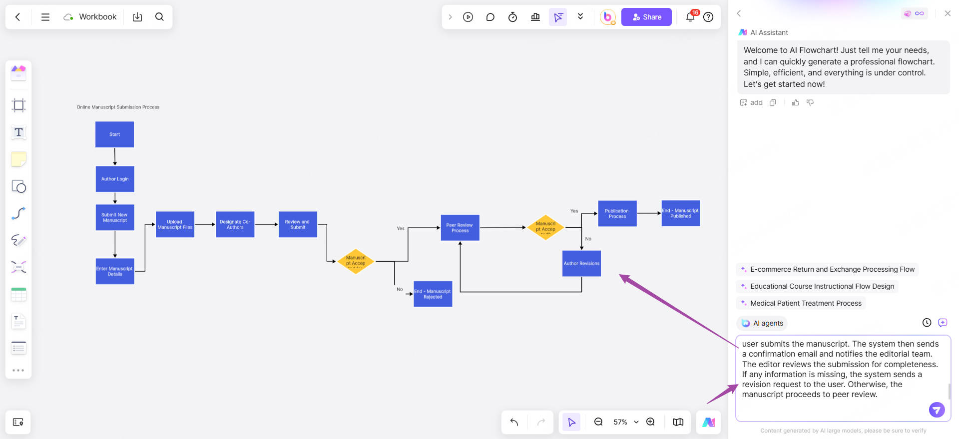Toggle the thumbs up feedback icon
The height and width of the screenshot is (439, 959).
tap(796, 102)
